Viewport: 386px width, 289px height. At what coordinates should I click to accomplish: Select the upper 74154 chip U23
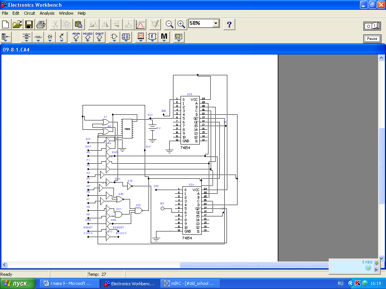tap(190, 120)
